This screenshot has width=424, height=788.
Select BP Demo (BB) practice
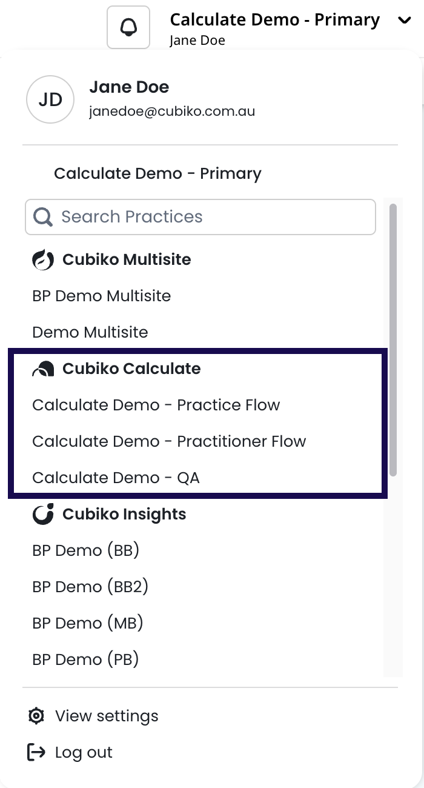pyautogui.click(x=86, y=550)
